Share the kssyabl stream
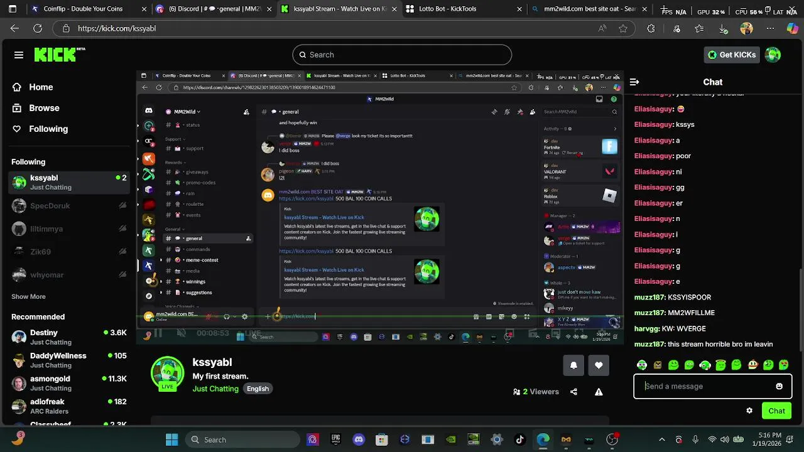This screenshot has height=452, width=804. pos(573,392)
